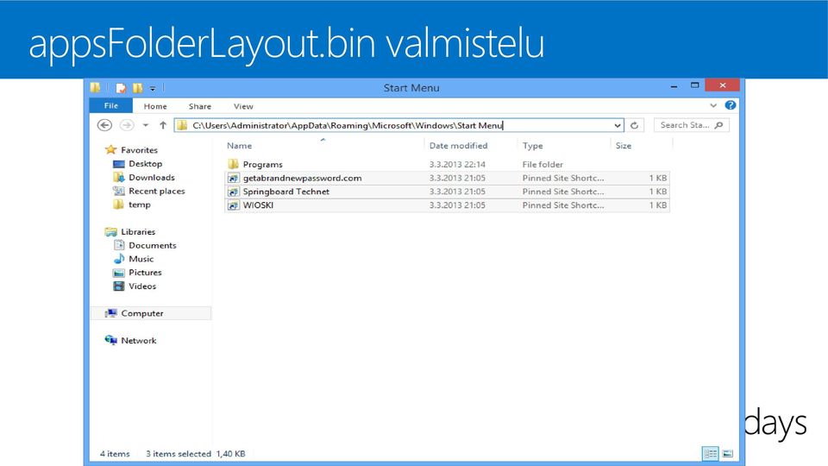Refresh the Start Menu folder
Screen dimensions: 828x466
coord(634,125)
